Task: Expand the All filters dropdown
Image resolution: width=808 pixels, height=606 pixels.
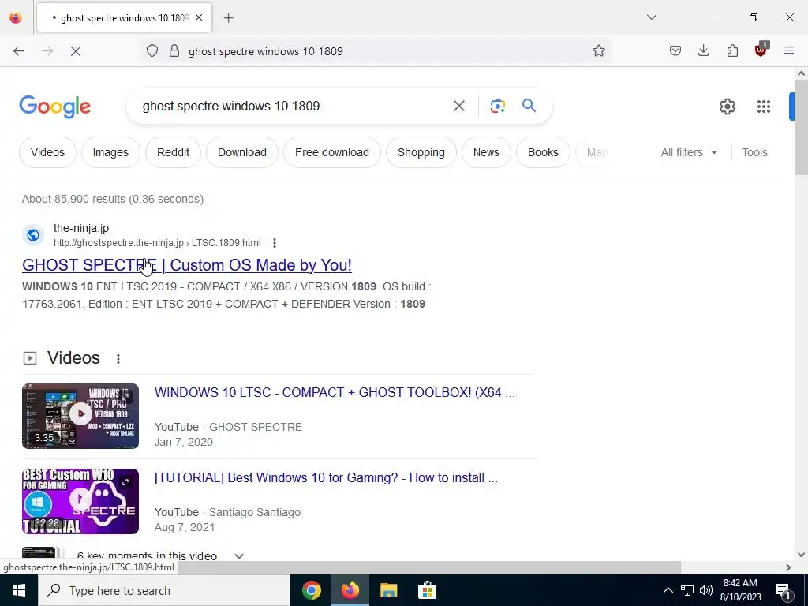Action: [x=689, y=152]
